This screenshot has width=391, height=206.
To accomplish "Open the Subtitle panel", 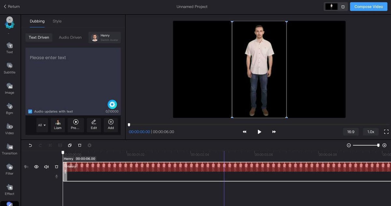I will coord(9,68).
